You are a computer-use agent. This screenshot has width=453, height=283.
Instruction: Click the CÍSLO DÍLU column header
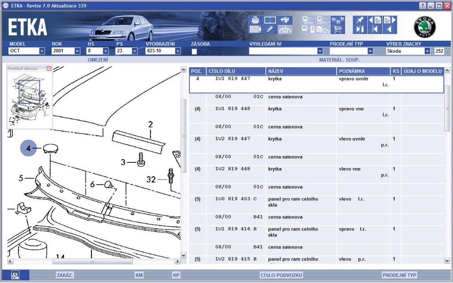[236, 71]
